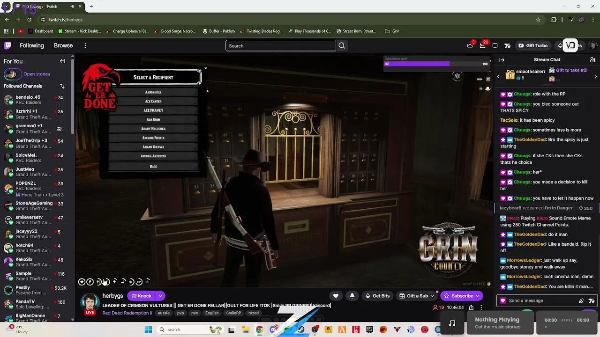Click Back in Select a Recipient menu
Viewport: 600px width, 337px height.
click(x=153, y=166)
